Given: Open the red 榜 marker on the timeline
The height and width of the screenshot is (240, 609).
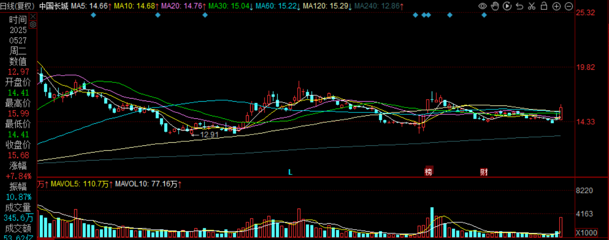Looking at the screenshot, I should coord(429,172).
